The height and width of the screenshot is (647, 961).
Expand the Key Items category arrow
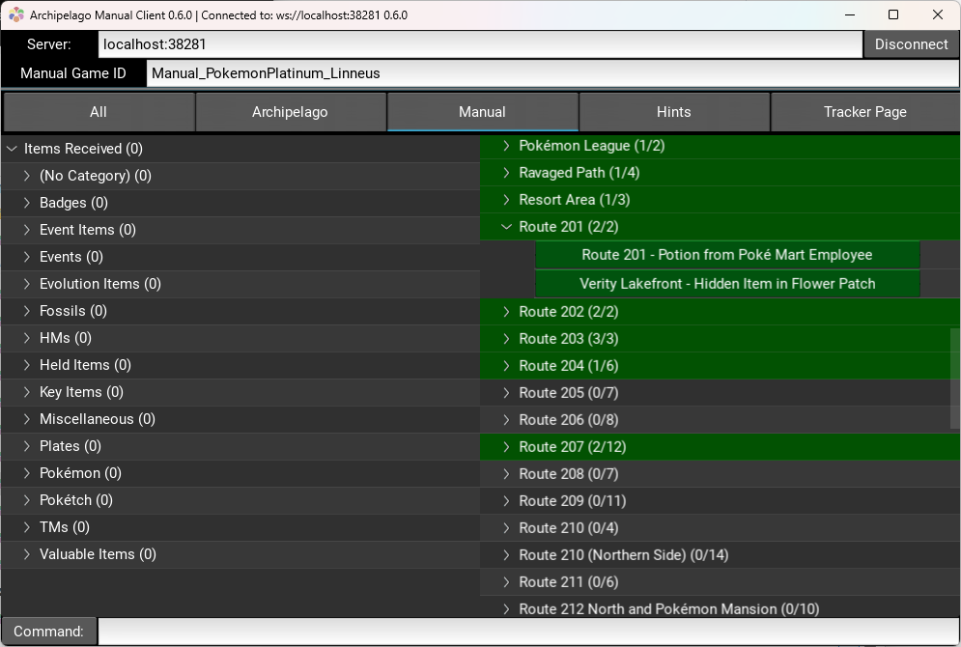click(27, 392)
